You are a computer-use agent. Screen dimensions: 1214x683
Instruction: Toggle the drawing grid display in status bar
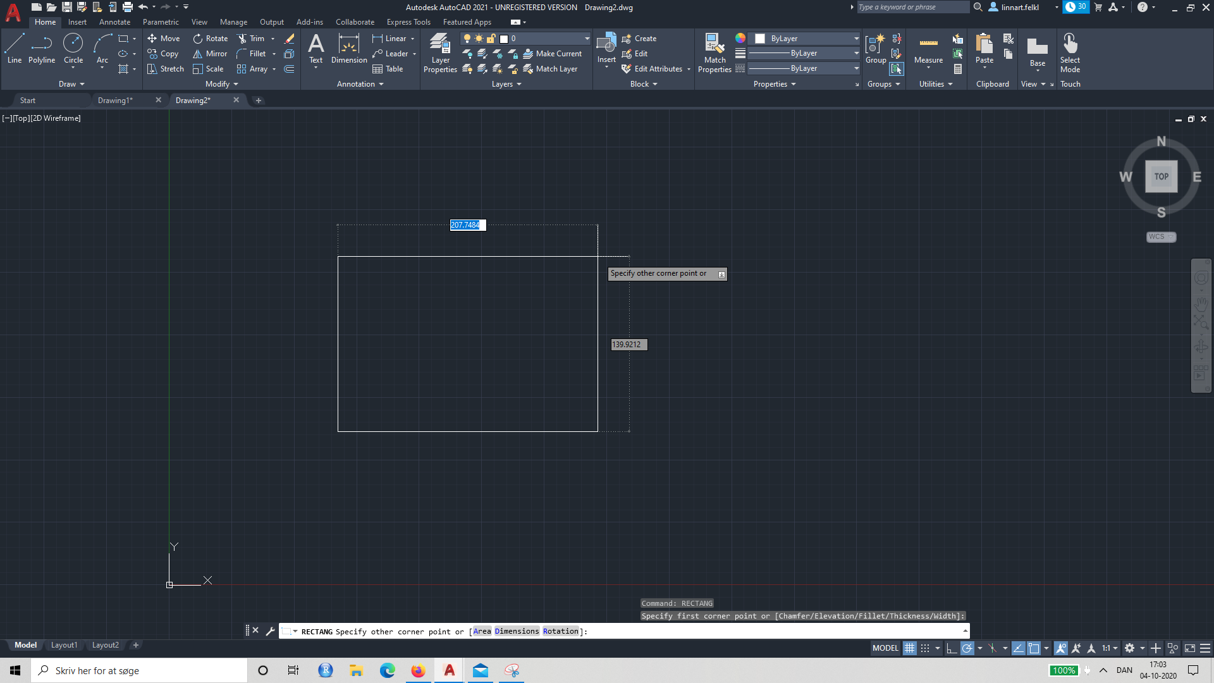tap(909, 648)
